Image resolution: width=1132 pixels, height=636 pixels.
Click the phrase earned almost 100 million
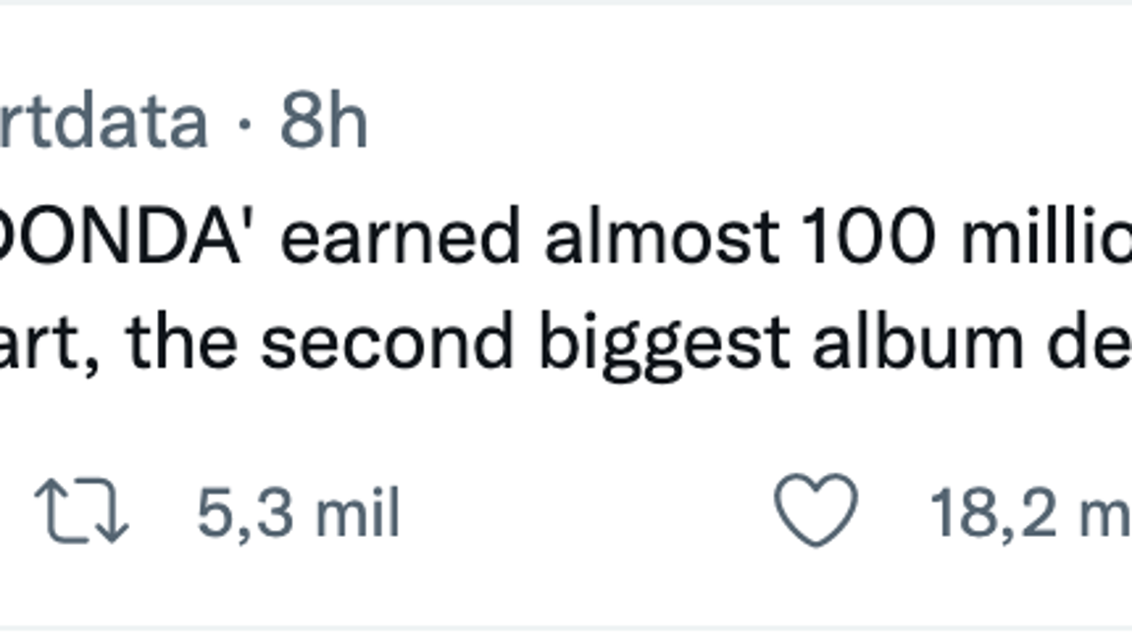tap(688, 233)
